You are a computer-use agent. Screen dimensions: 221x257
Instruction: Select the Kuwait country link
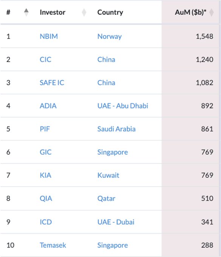click(x=108, y=175)
